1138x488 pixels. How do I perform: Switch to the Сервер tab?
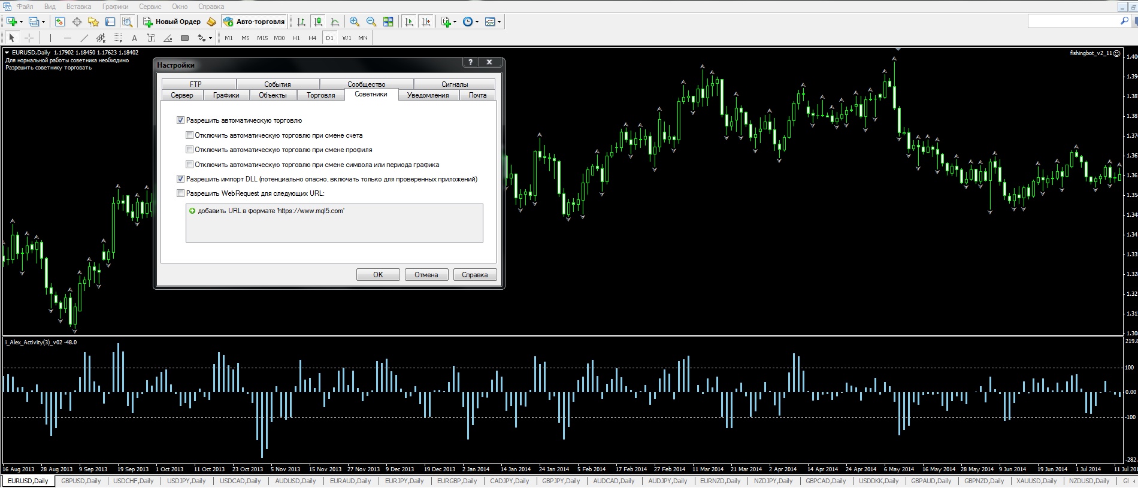[x=182, y=95]
